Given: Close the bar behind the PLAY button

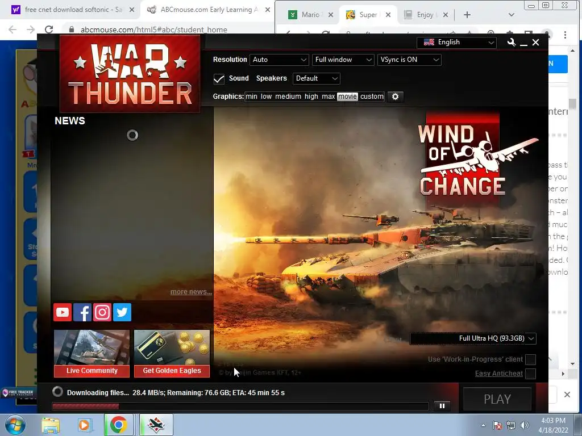Looking at the screenshot, I should pyautogui.click(x=567, y=395).
